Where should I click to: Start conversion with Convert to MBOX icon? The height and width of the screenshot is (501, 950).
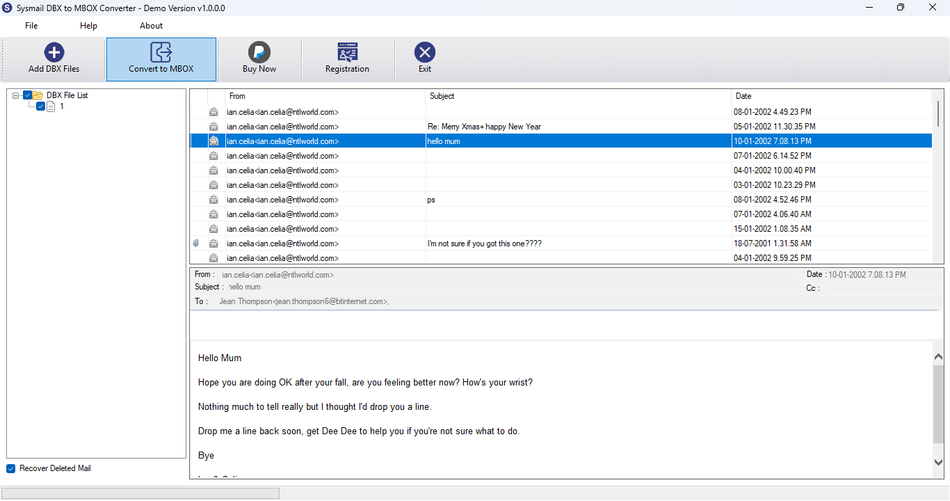[x=161, y=52]
